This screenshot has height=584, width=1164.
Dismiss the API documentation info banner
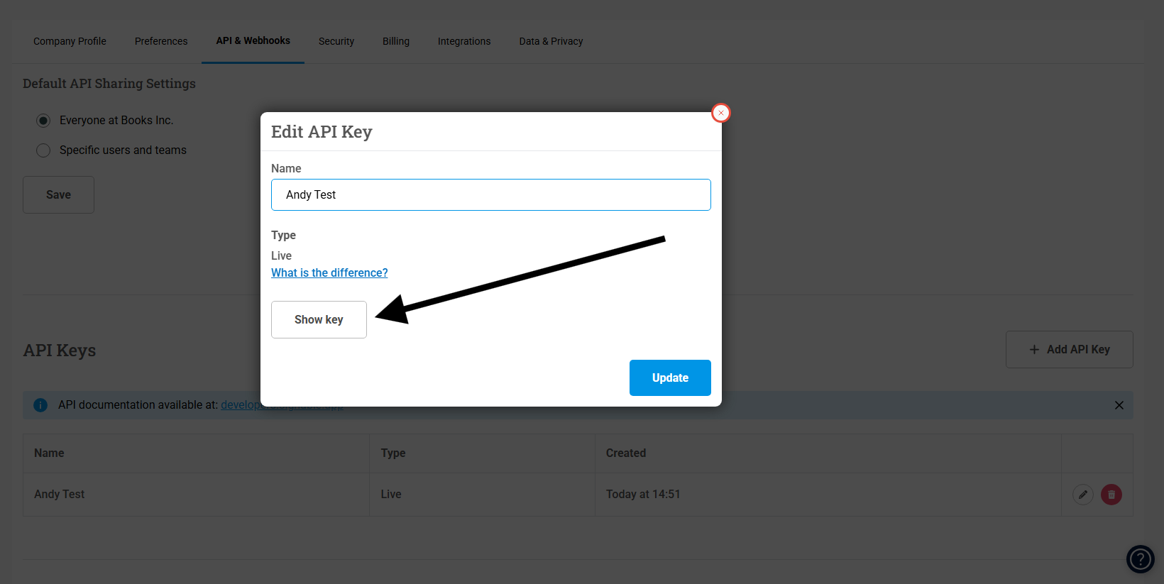tap(1119, 405)
